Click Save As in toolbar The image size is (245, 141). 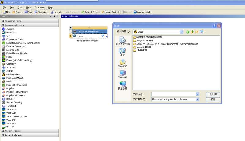[x=41, y=12]
